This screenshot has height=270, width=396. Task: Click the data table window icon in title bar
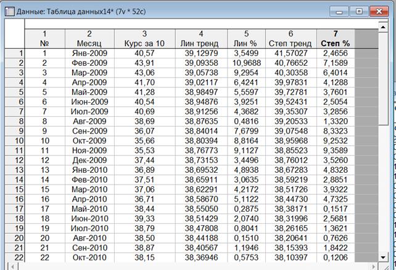(10, 11)
